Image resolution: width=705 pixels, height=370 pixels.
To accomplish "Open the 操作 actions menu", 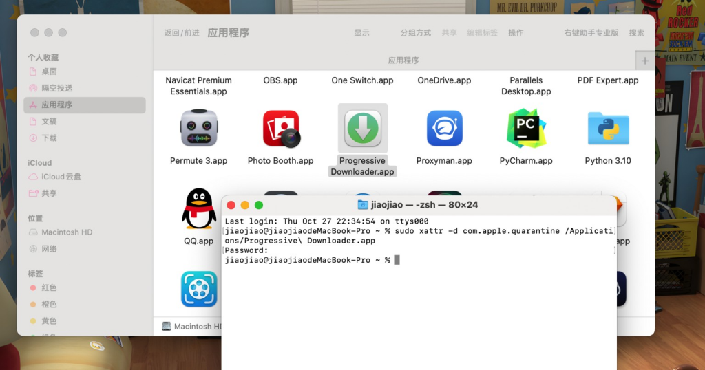I will [x=516, y=33].
